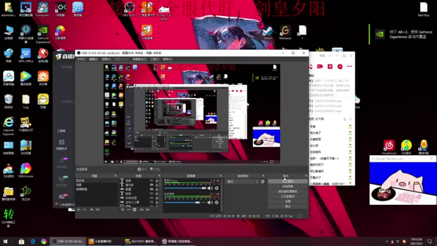437x246 pixels.
Task: Add a new source with Sources plus icon
Action: [x=122, y=209]
